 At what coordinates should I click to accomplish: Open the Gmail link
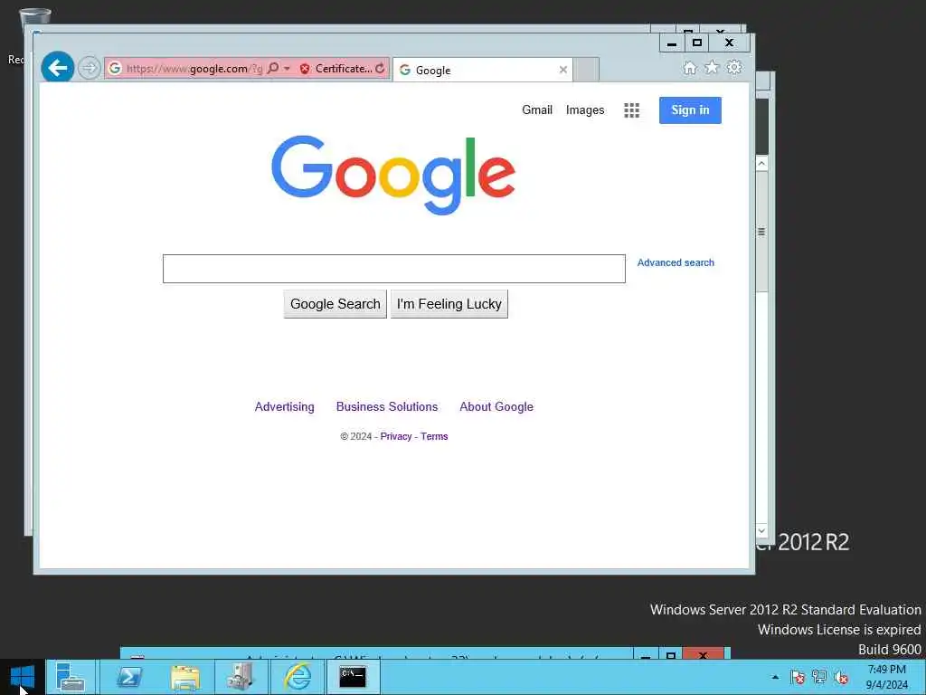(x=537, y=109)
